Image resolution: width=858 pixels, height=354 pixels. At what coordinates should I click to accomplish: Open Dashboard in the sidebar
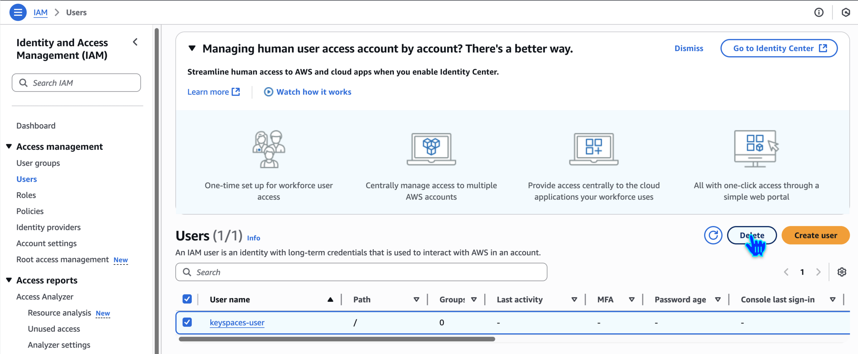point(36,126)
